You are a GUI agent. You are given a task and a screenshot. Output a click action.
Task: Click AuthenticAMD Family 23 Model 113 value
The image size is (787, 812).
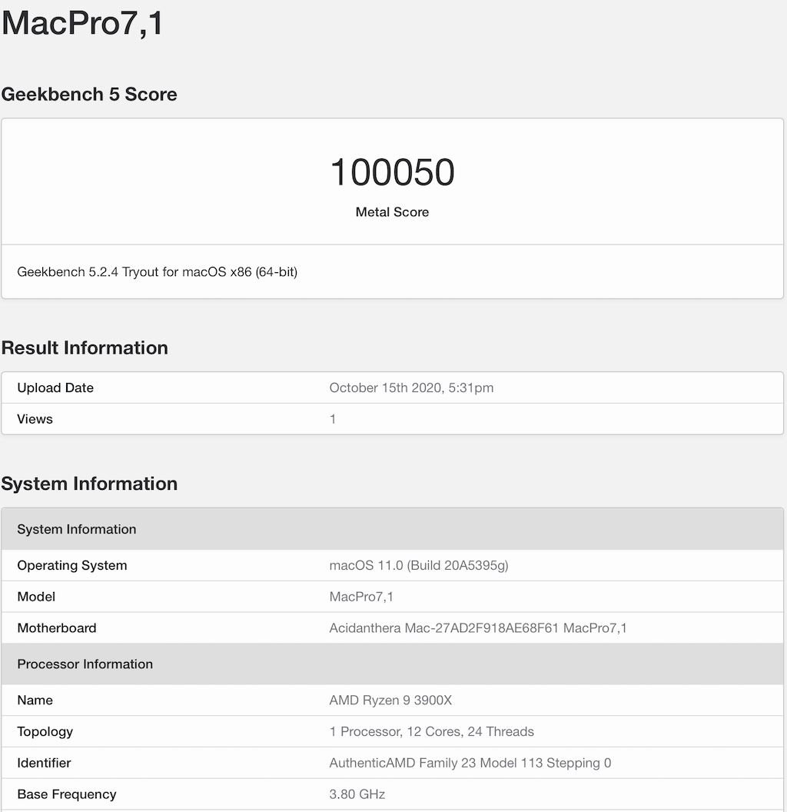470,763
